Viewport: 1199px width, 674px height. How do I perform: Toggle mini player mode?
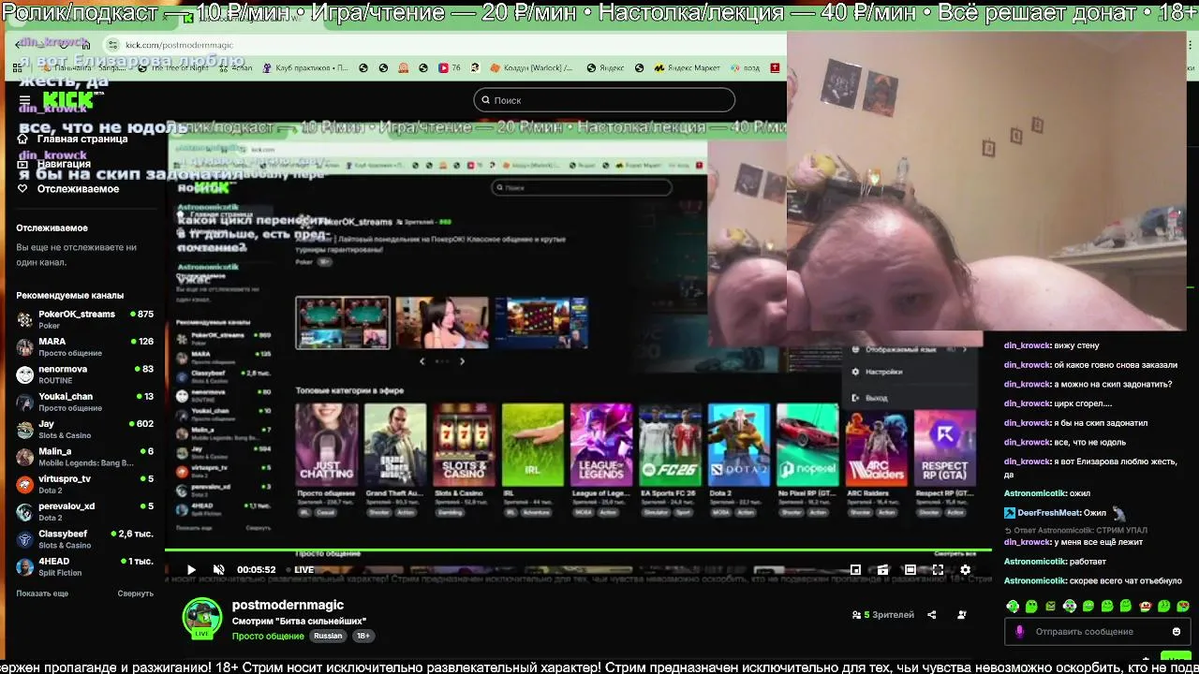pos(855,569)
